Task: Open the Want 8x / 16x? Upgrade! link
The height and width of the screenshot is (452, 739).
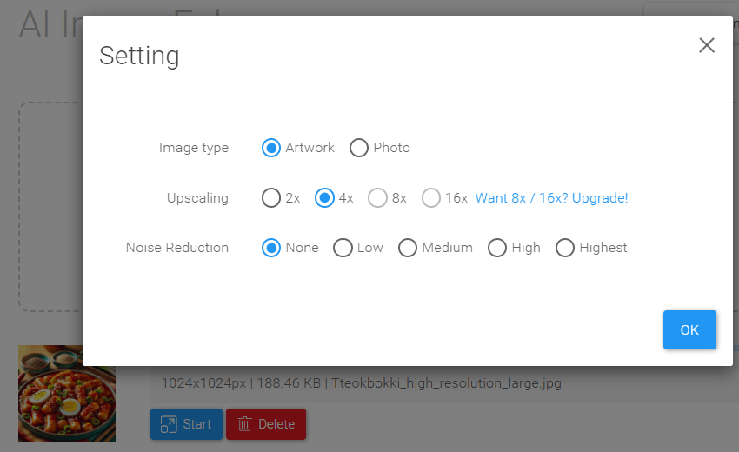Action: click(551, 198)
